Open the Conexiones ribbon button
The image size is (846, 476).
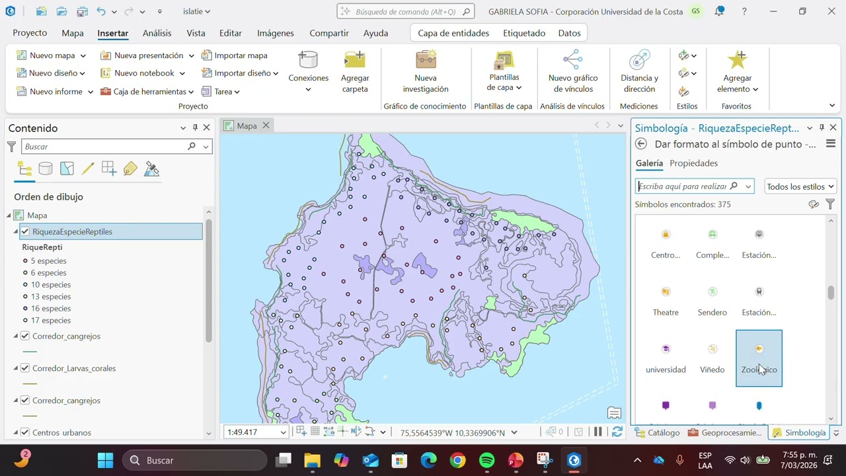pos(308,72)
